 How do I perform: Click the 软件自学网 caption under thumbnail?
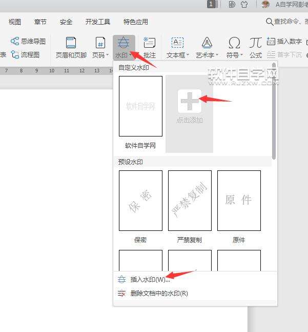140,145
